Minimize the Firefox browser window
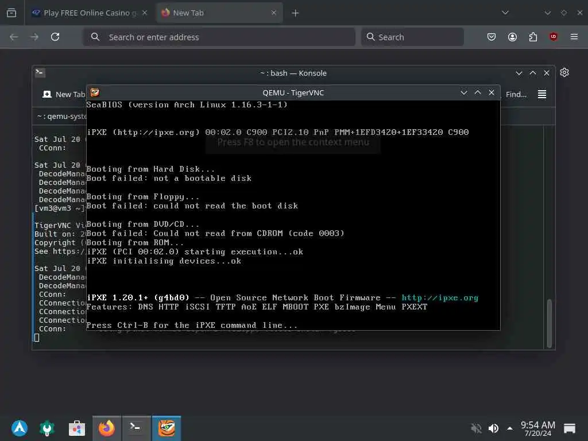The width and height of the screenshot is (588, 441). (x=548, y=13)
